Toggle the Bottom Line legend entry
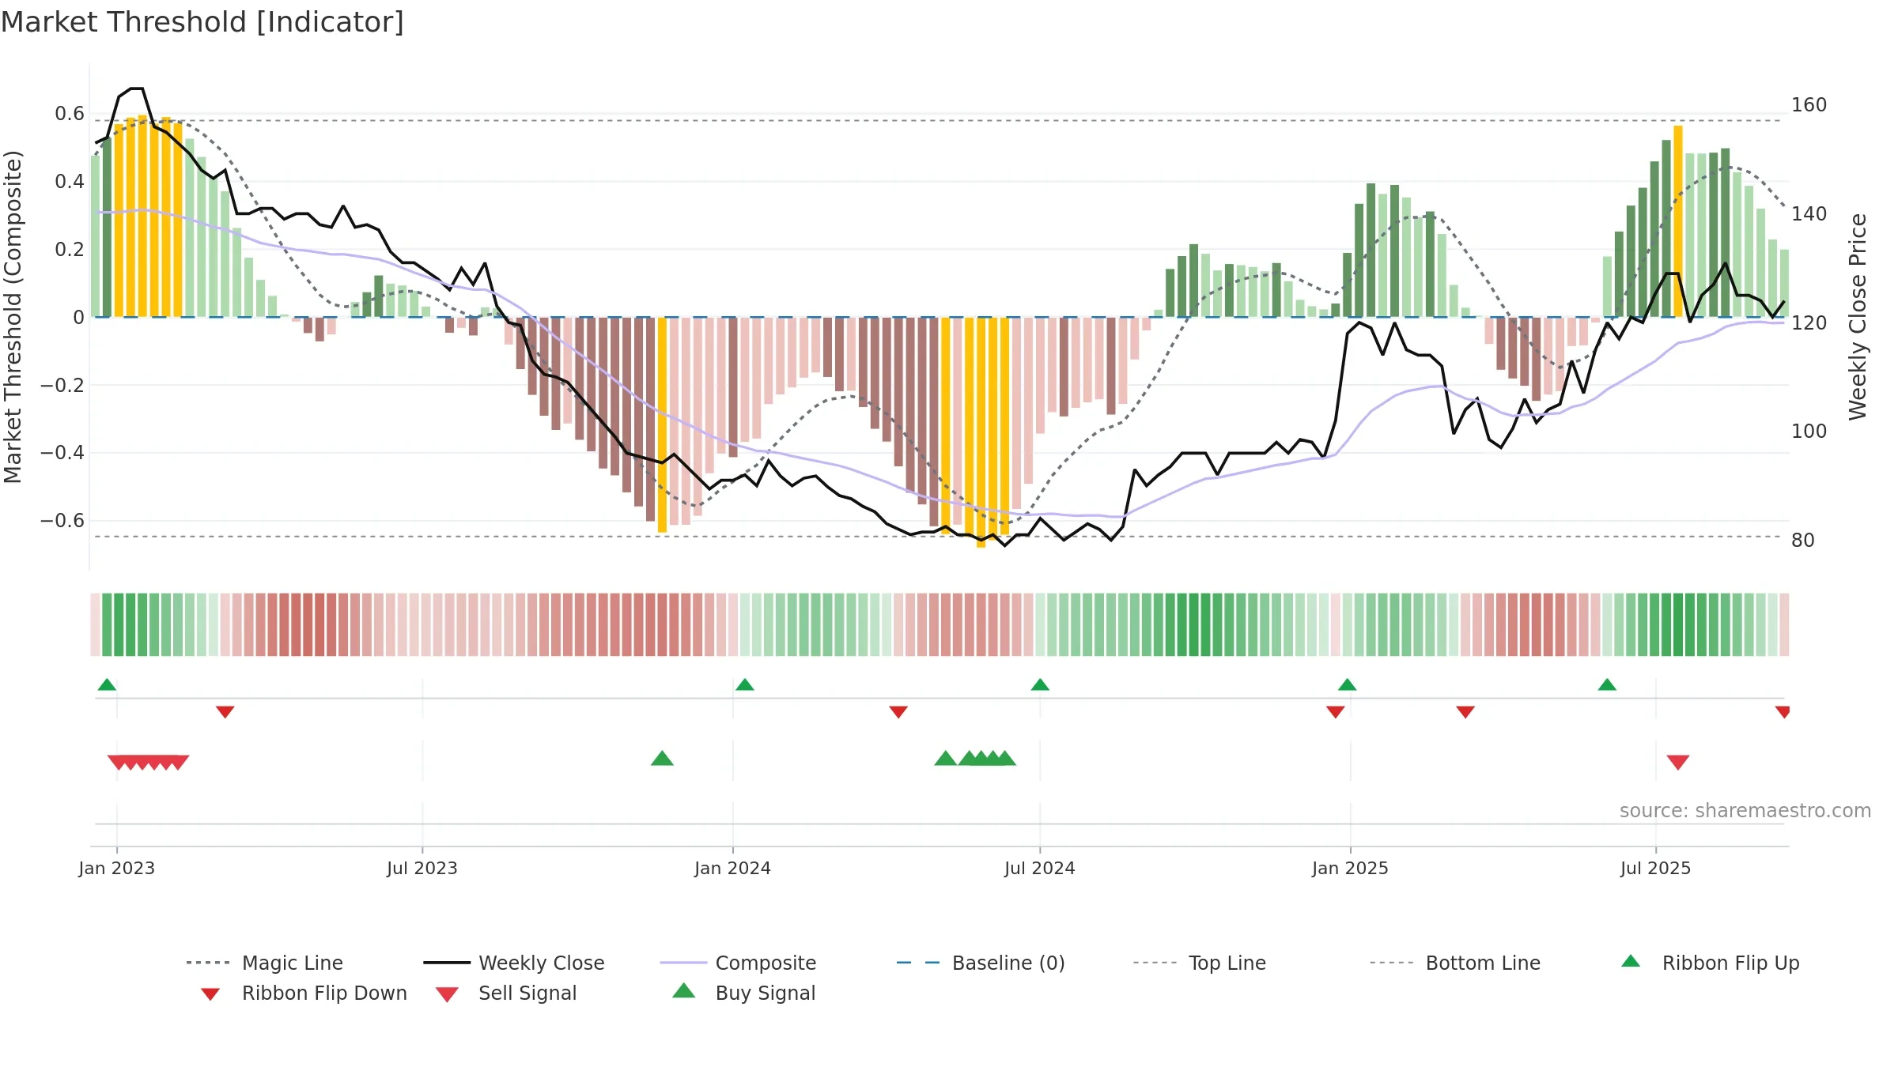This screenshot has height=1067, width=1898. 1455,963
